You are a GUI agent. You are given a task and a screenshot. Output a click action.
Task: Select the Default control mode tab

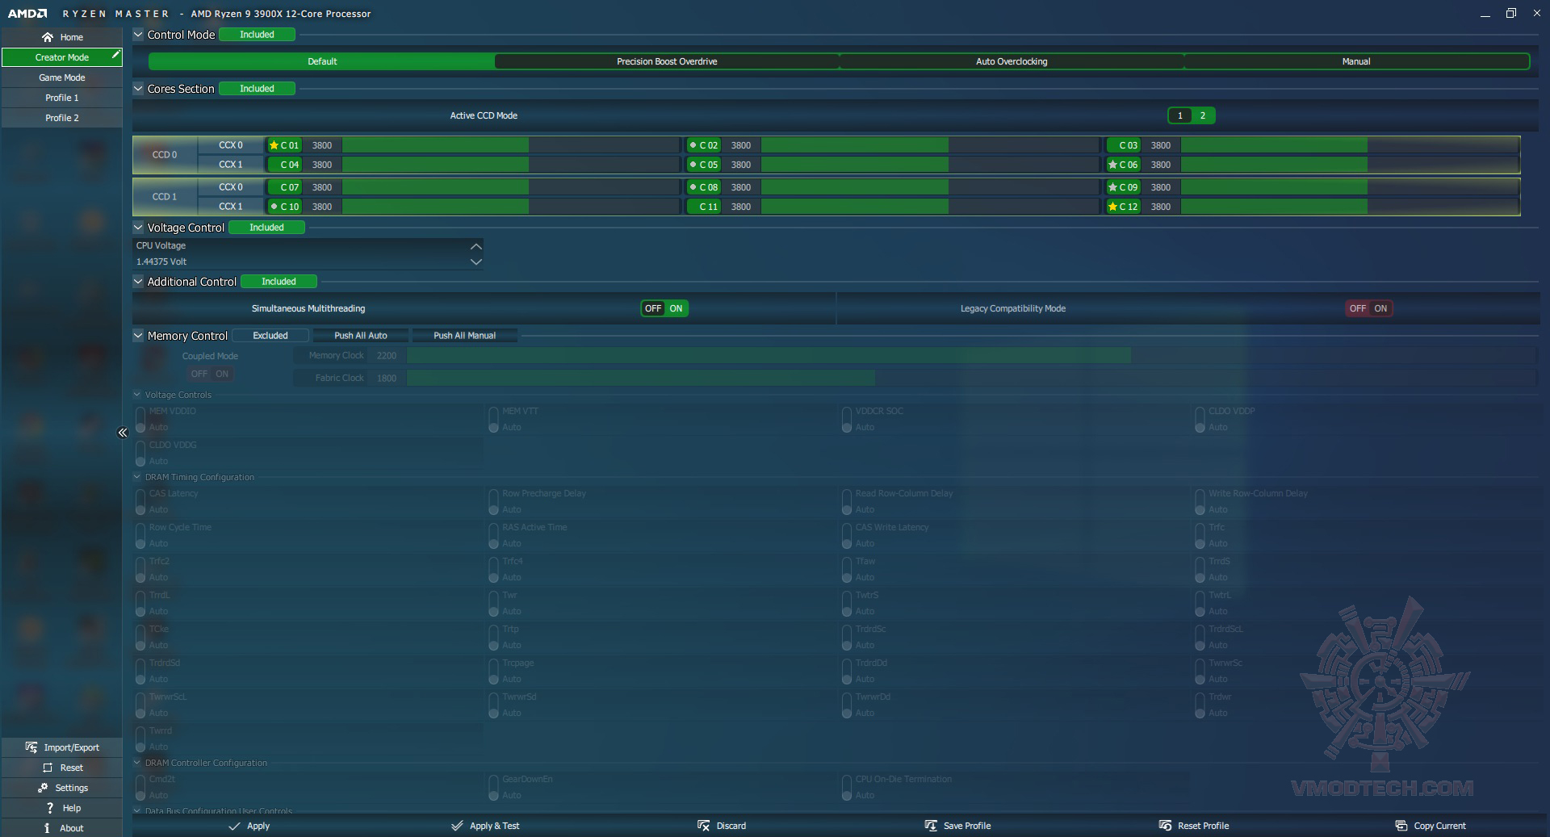pos(322,61)
